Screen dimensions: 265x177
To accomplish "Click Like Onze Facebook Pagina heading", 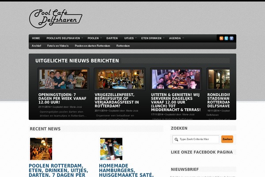I will (202, 152).
